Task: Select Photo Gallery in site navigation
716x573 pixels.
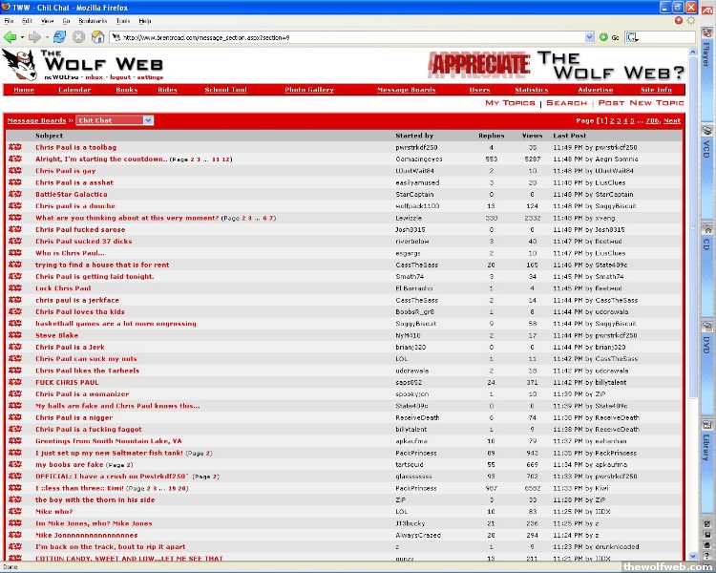Action: [x=308, y=90]
